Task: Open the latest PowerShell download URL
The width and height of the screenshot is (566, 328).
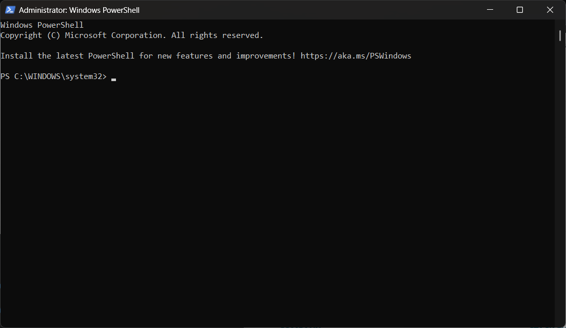Action: (356, 55)
